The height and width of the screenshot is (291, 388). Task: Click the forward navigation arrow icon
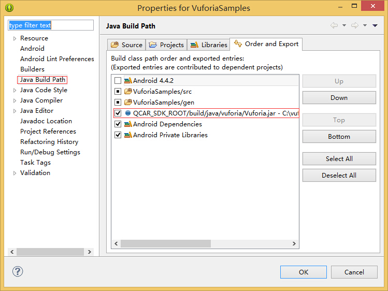(355, 25)
